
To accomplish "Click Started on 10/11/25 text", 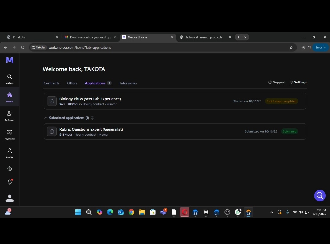I will pos(247,101).
